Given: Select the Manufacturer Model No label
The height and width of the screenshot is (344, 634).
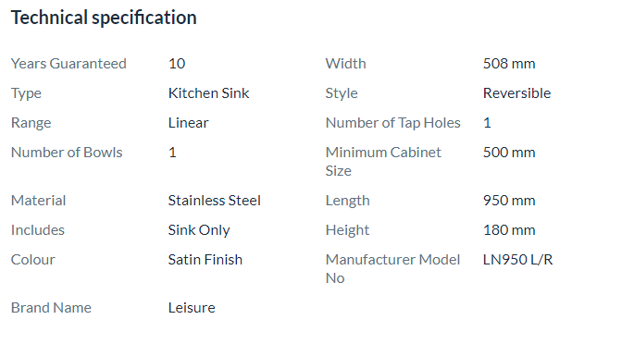Looking at the screenshot, I should click(x=393, y=269).
